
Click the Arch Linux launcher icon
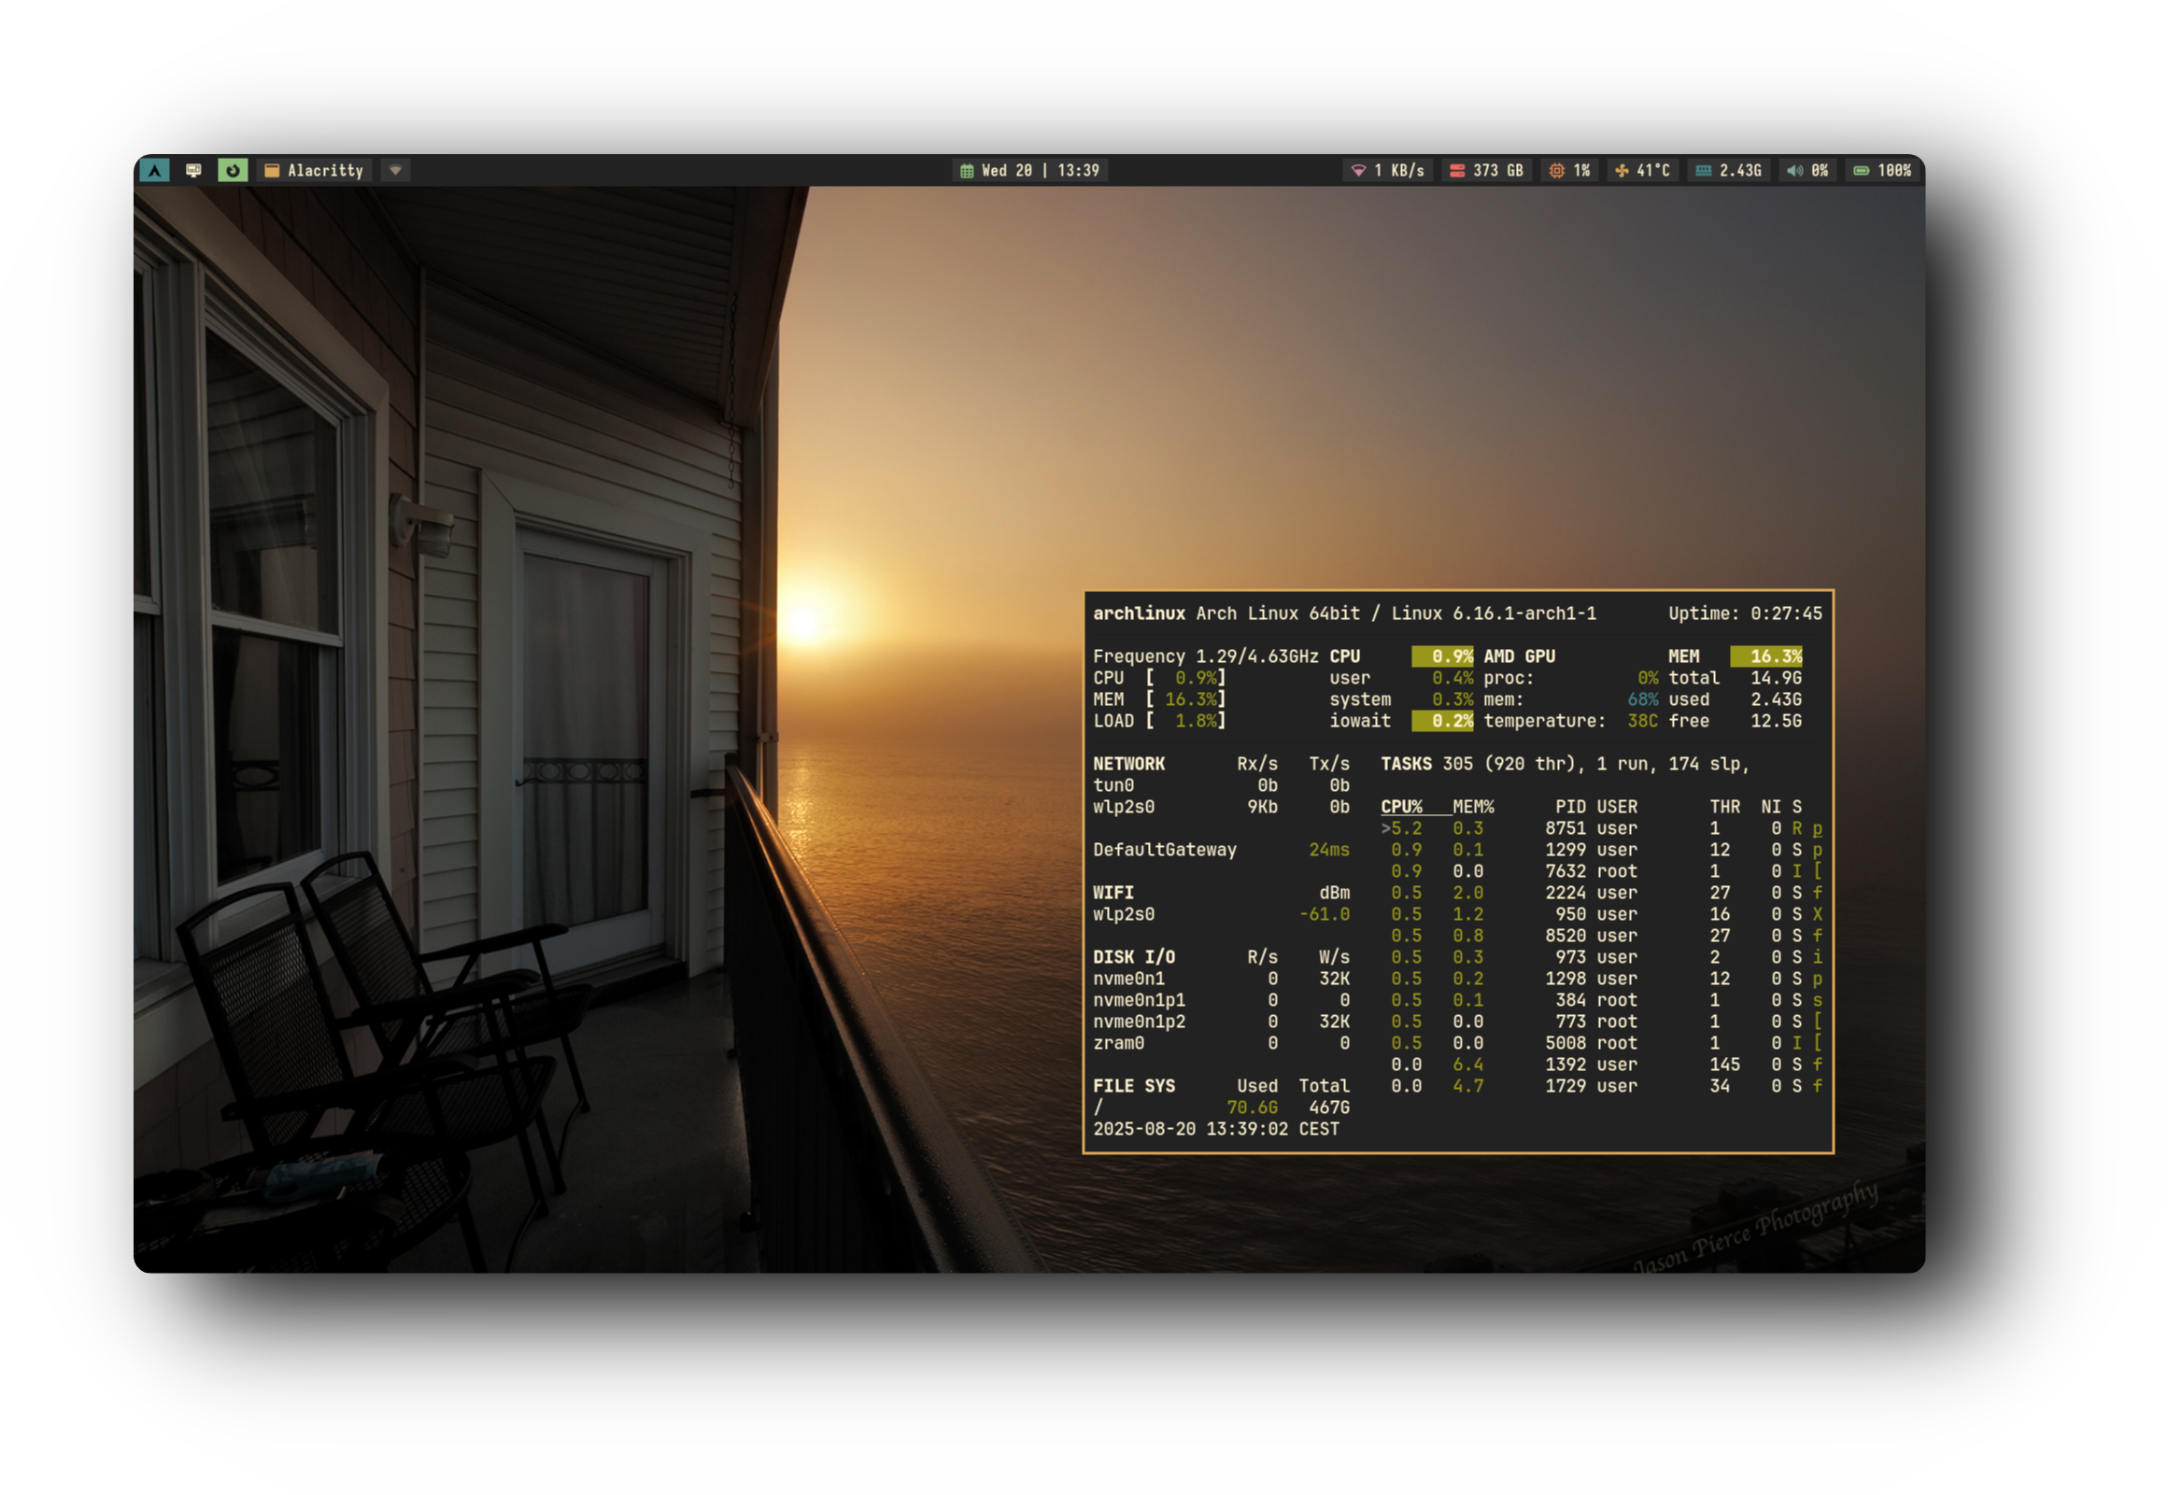pos(154,171)
